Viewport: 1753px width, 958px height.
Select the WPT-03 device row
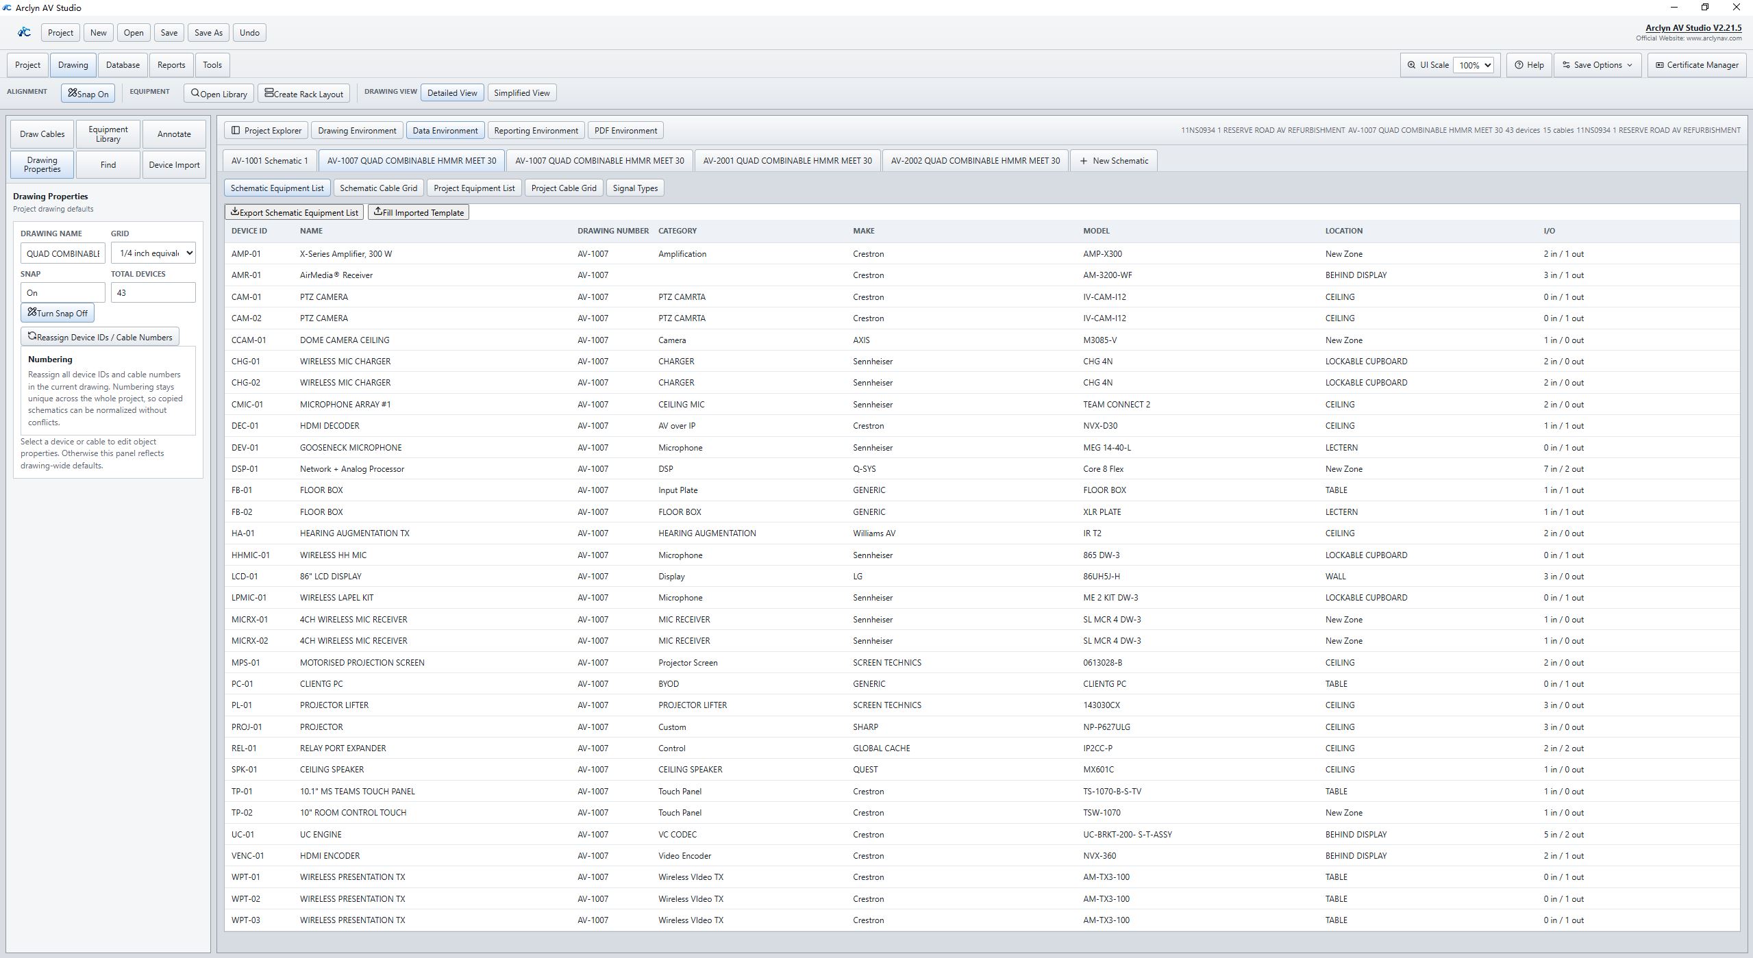982,920
